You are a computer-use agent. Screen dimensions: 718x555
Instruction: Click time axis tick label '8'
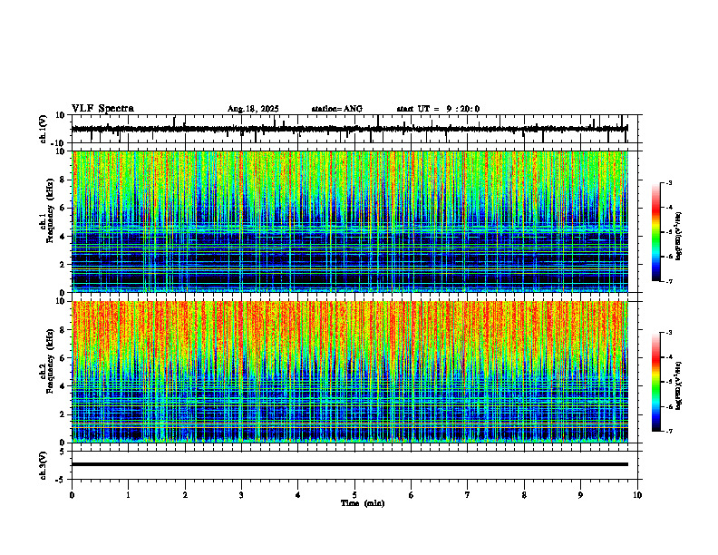click(524, 495)
